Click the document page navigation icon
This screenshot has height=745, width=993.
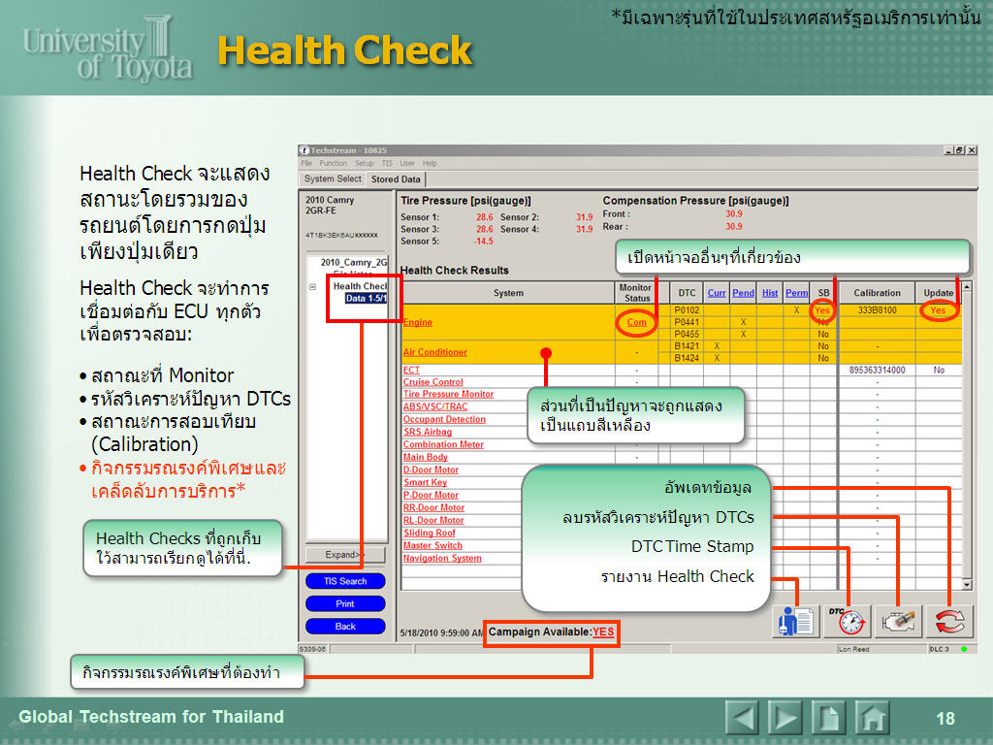pyautogui.click(x=828, y=718)
